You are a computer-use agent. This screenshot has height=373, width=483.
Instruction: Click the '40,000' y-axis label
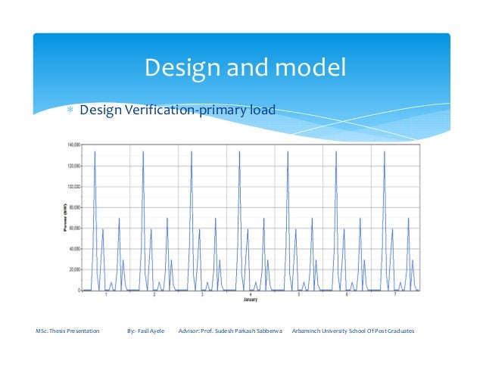click(75, 249)
